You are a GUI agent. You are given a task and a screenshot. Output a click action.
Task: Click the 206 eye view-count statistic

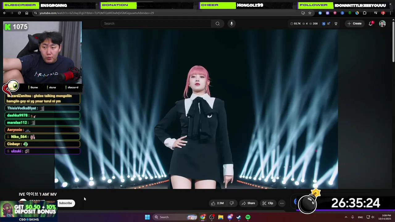[313, 23]
